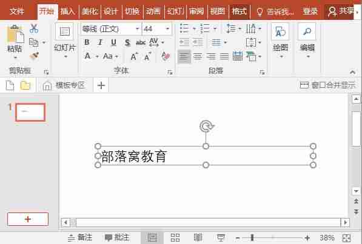
Task: Switch to the Review (审阅) tab
Action: (x=196, y=11)
